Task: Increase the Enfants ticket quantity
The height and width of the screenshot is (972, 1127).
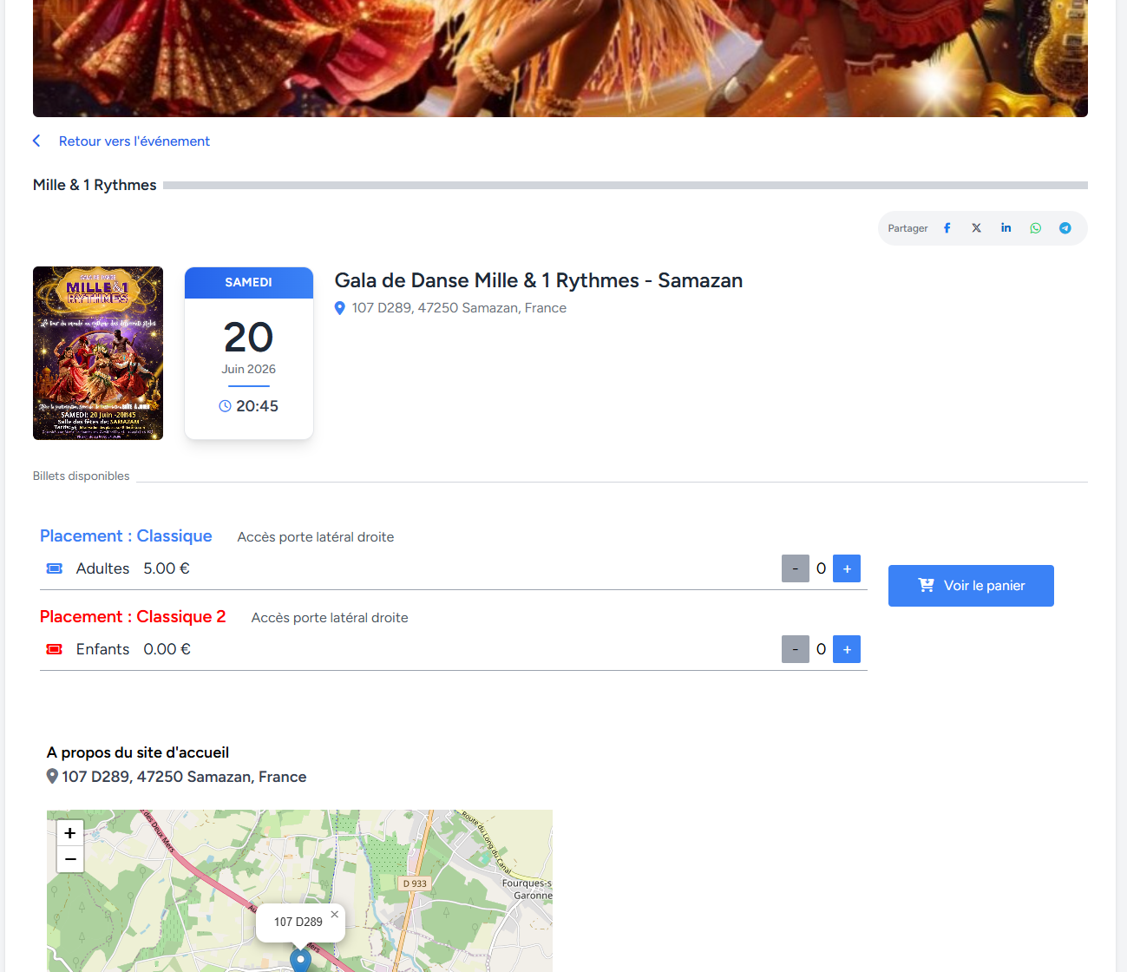Action: coord(846,648)
